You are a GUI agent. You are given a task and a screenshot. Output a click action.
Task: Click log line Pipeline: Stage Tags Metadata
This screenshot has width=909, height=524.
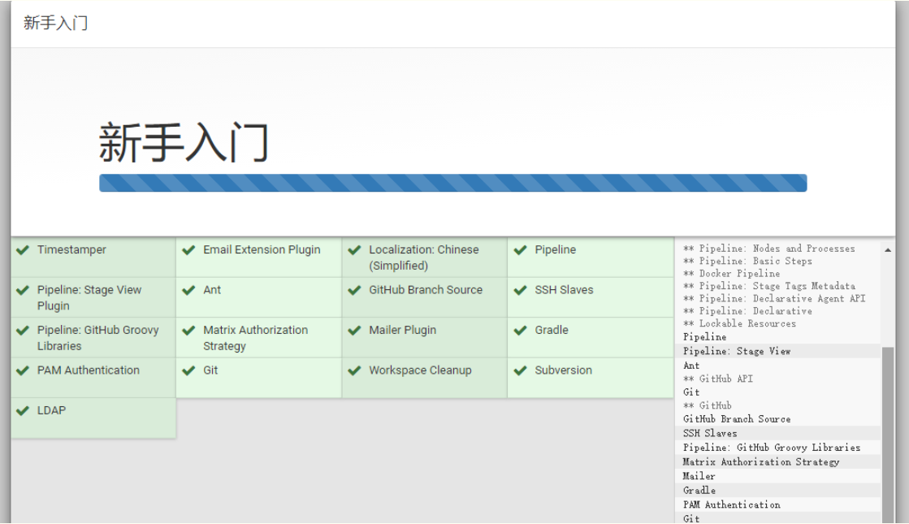coord(768,286)
